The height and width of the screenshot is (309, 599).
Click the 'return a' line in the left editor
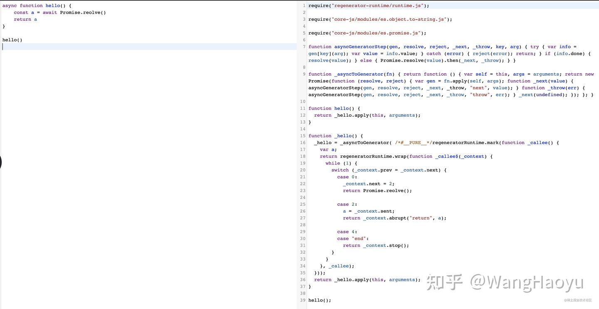point(25,20)
